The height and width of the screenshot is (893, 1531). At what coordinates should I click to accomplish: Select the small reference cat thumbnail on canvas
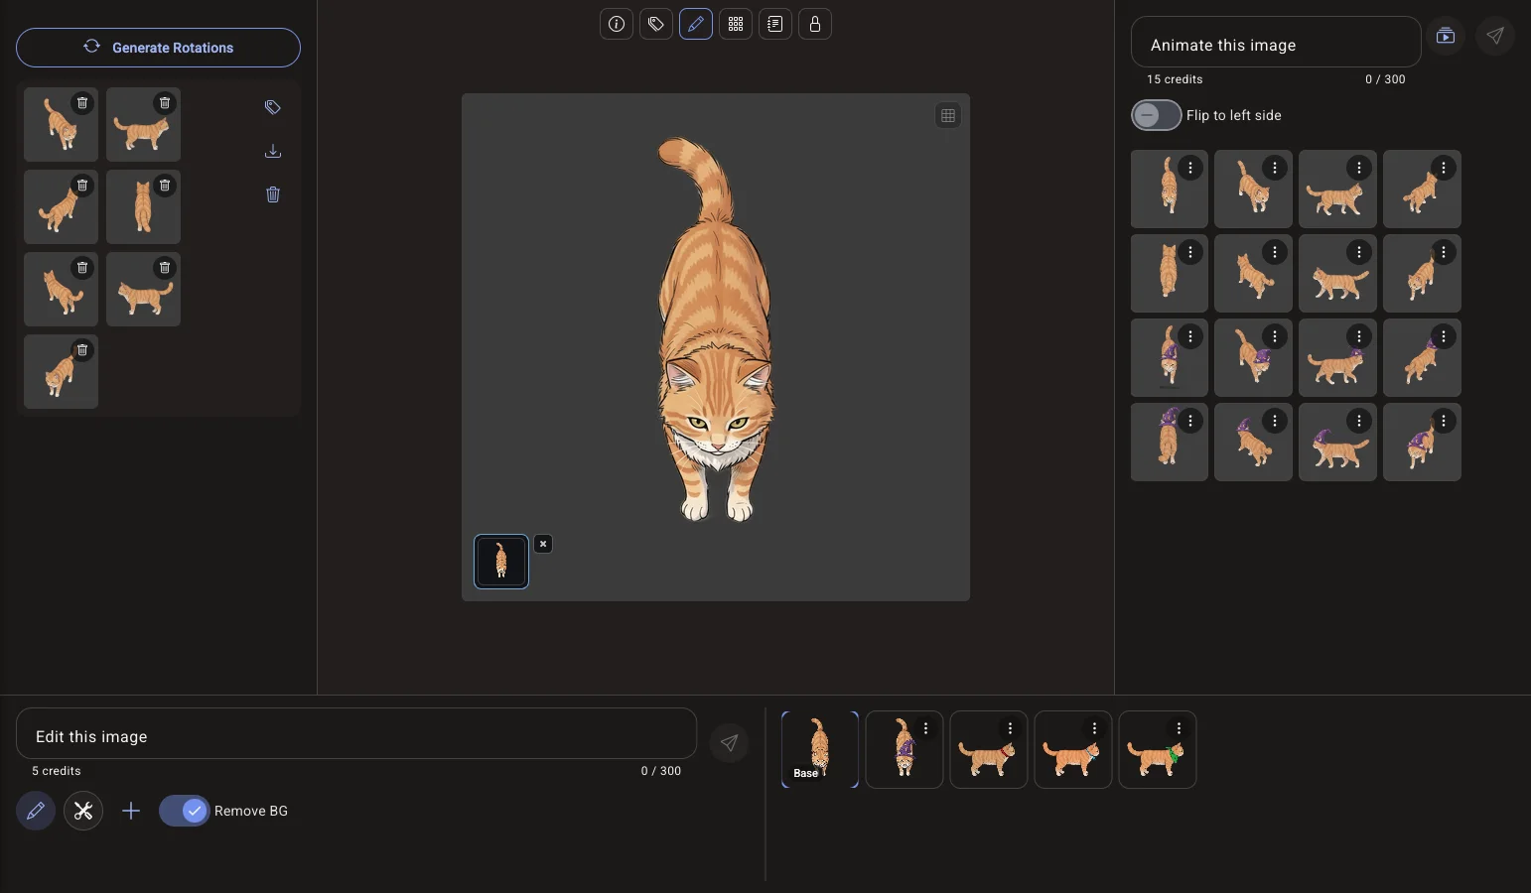tap(501, 562)
